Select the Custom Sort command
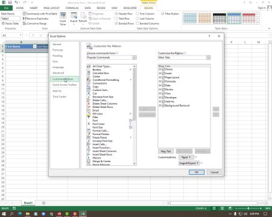The width and height of the screenshot is (272, 217). pos(101,90)
